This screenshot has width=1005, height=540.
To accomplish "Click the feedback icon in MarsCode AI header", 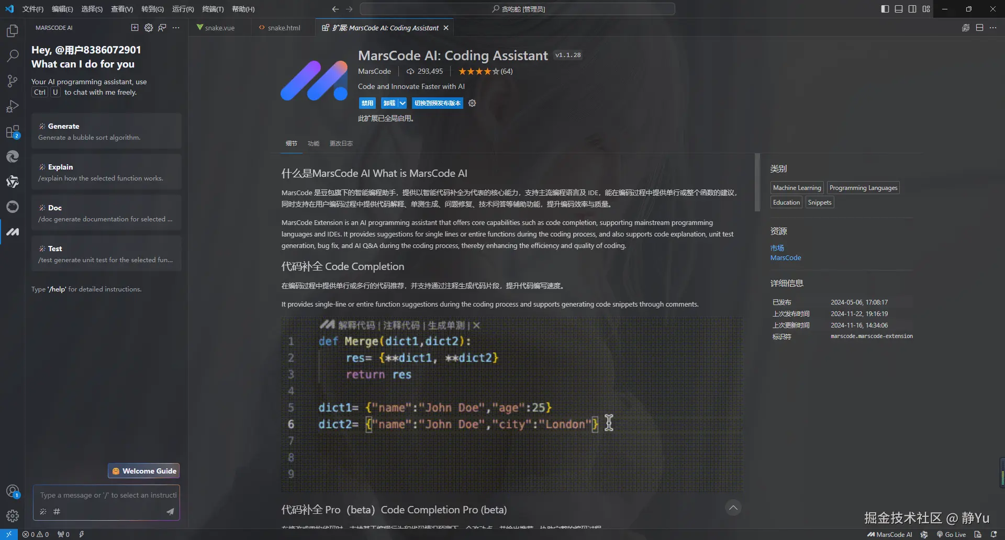I will [x=162, y=28].
